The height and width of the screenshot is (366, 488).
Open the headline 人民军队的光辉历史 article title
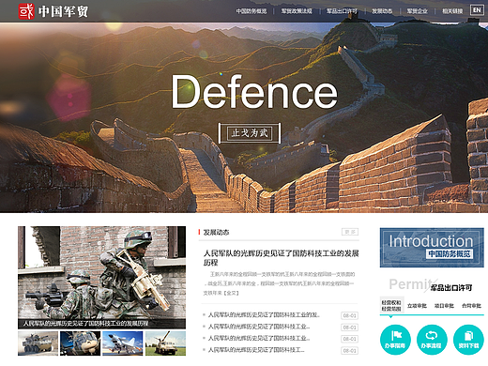(281, 258)
